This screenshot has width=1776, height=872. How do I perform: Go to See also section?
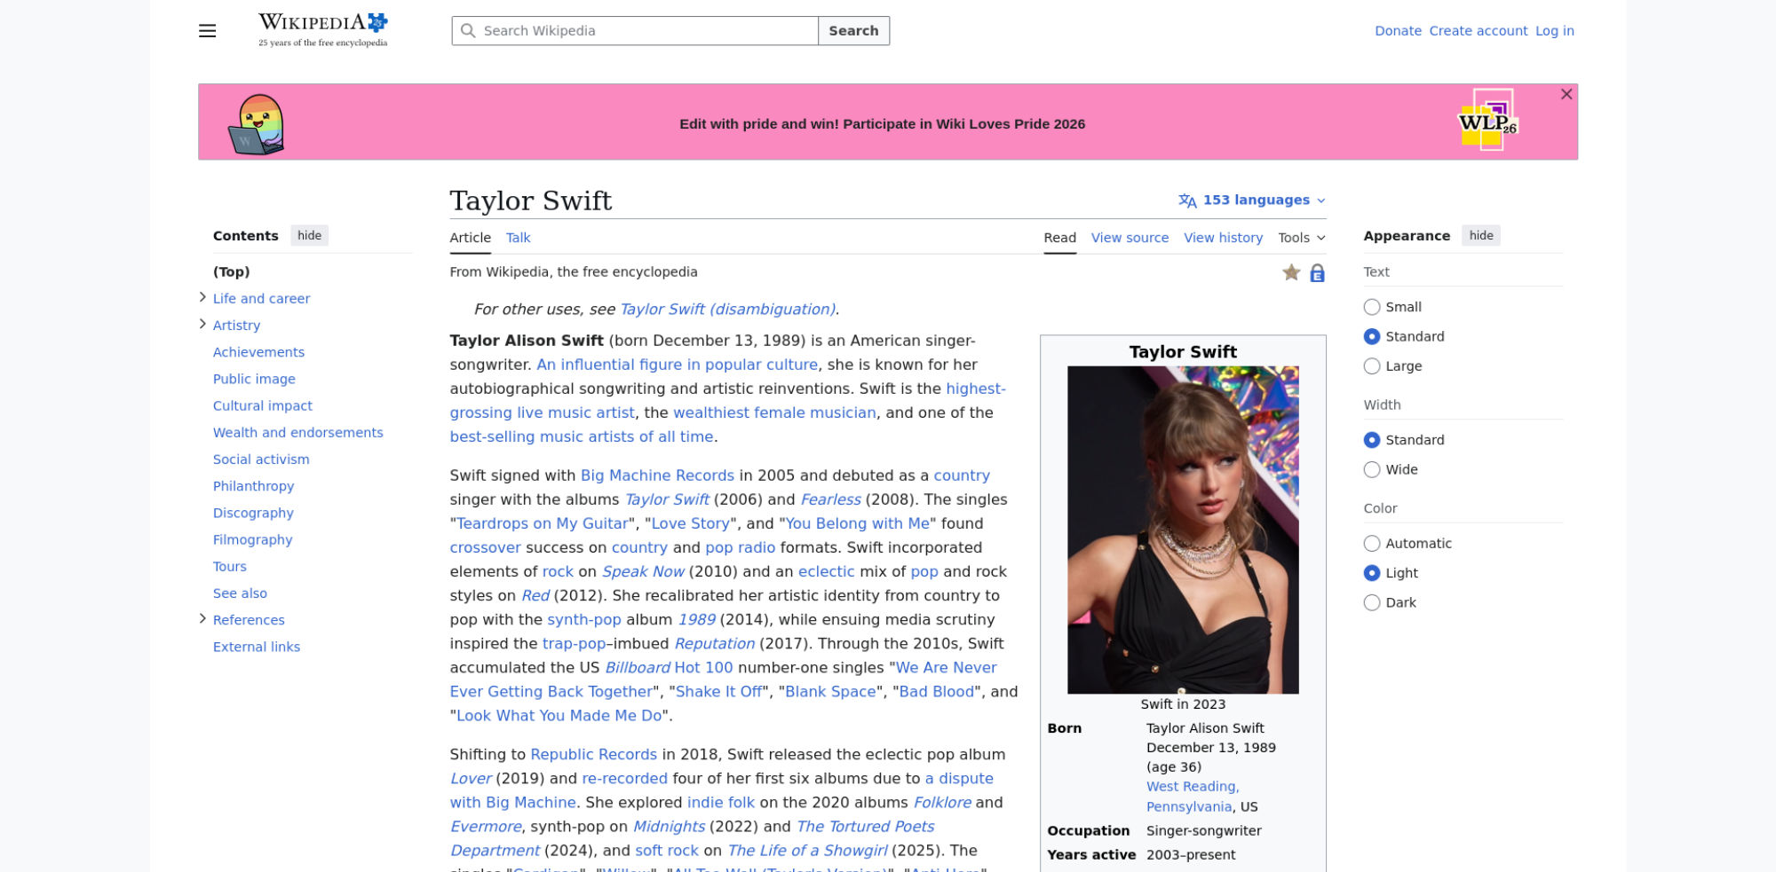(x=240, y=593)
